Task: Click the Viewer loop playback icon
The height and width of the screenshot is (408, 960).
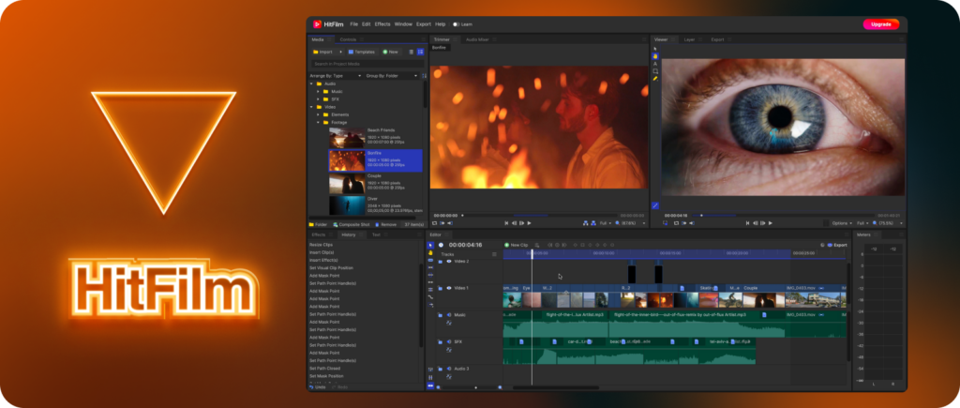Action: pos(677,223)
